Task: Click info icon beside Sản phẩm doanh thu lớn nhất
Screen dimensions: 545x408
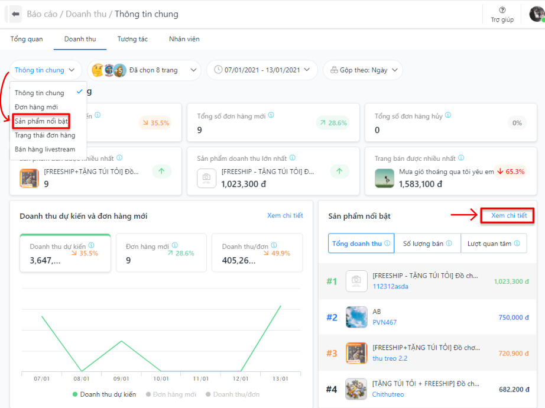Action: 293,158
